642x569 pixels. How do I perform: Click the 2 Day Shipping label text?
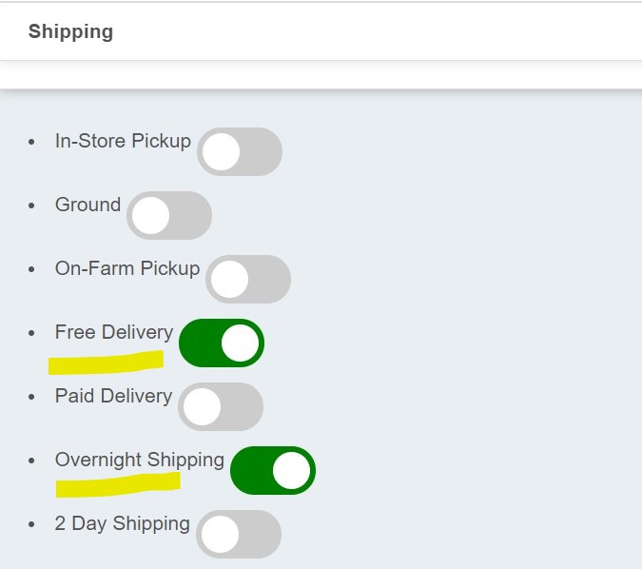[122, 523]
